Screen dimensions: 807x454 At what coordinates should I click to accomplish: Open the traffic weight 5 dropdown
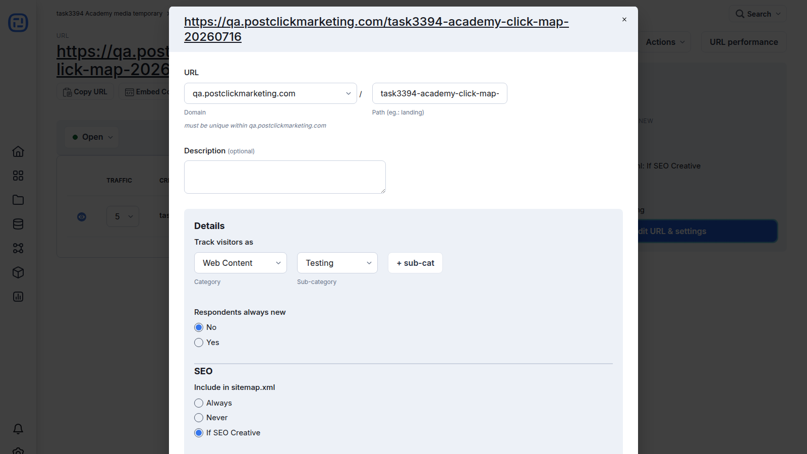123,216
